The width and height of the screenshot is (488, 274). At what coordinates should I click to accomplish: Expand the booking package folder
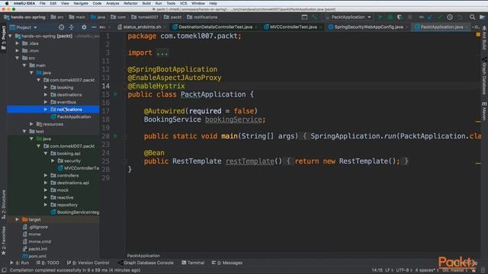click(x=46, y=88)
